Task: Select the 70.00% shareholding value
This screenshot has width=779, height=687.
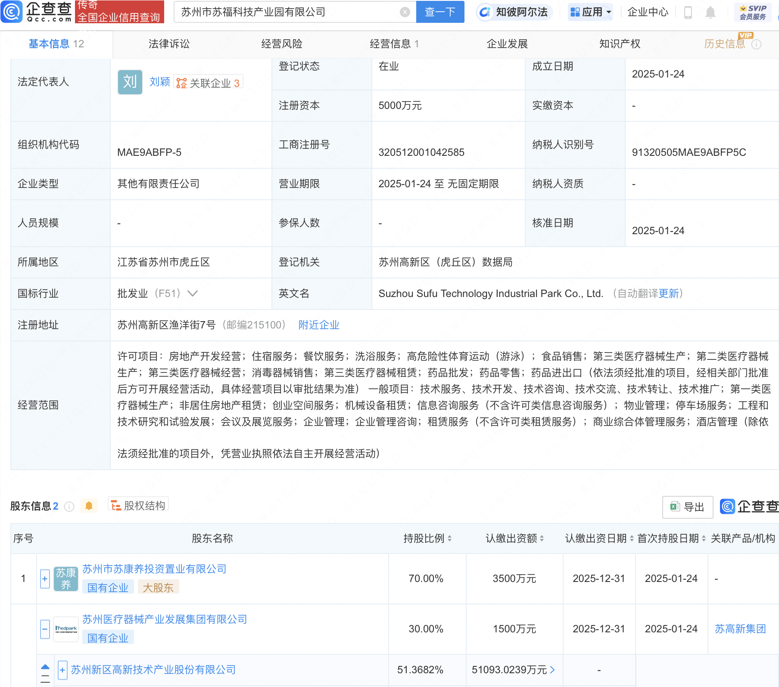Action: pos(426,579)
